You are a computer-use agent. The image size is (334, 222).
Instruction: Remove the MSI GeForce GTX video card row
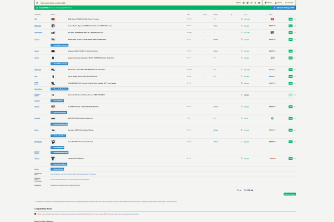(x=295, y=70)
